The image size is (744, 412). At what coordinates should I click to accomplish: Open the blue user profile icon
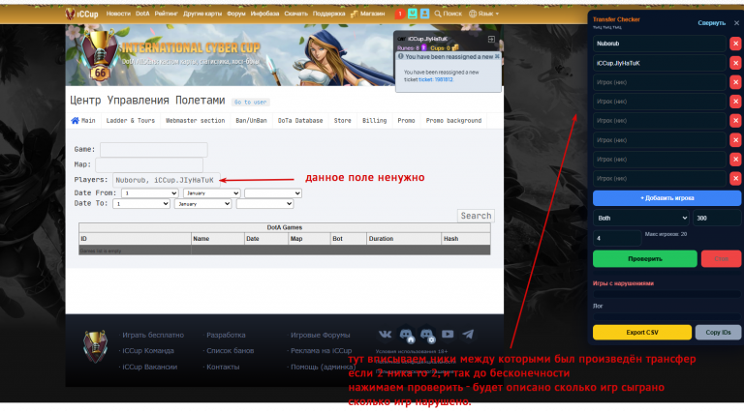424,14
